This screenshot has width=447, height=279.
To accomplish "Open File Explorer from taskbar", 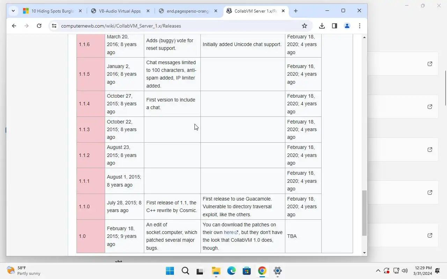I will pyautogui.click(x=216, y=271).
